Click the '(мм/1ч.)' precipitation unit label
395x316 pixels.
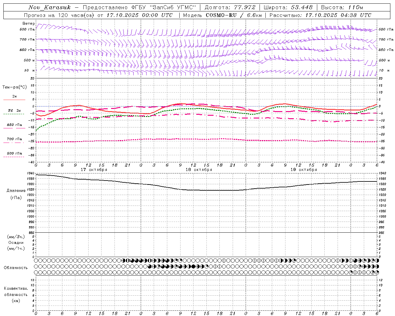tap(16, 248)
